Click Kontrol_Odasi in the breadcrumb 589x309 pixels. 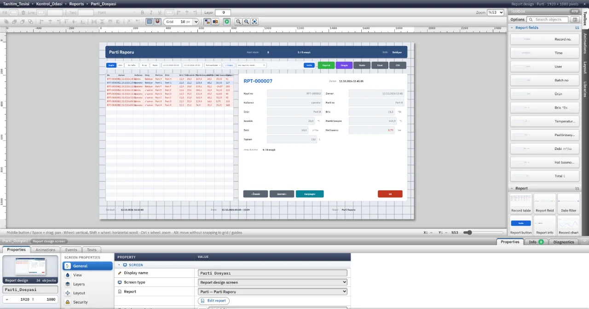tap(49, 4)
